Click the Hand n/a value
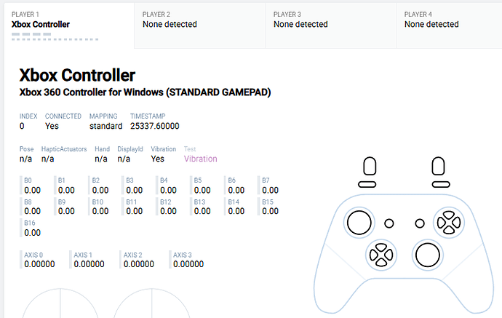 pyautogui.click(x=101, y=159)
